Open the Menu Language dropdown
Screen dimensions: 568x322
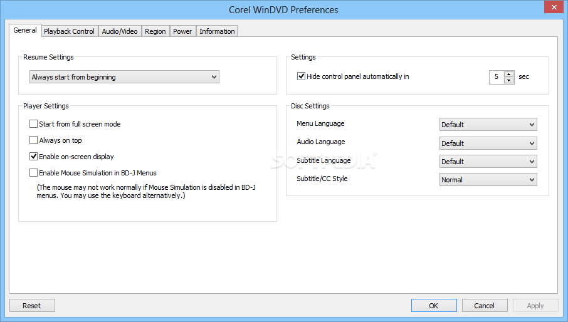[488, 125]
